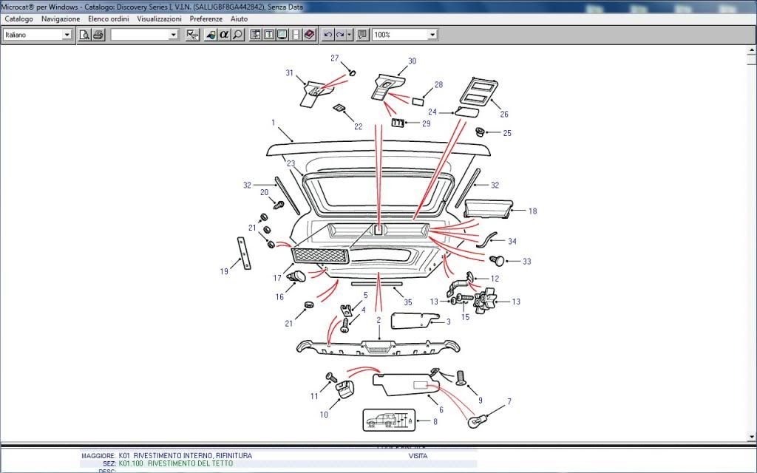Click the print preview icon

(x=85, y=35)
